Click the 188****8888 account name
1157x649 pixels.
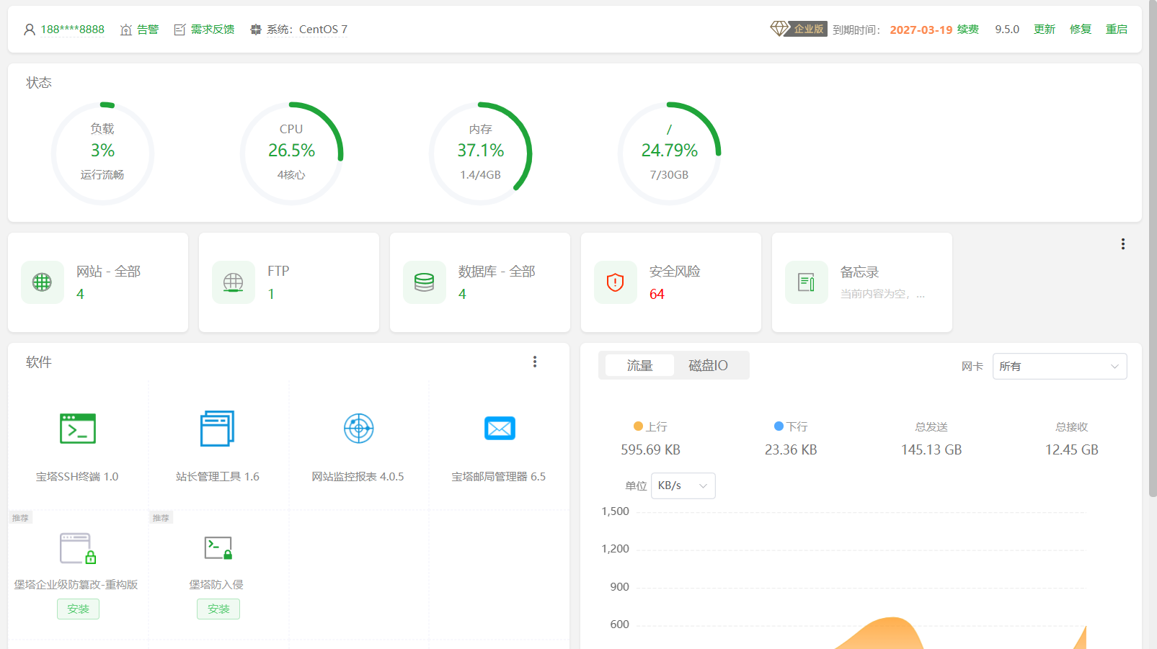[72, 30]
